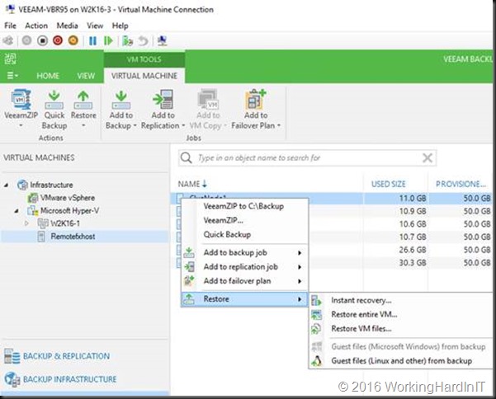Switch to the HOME ribbon tab

[48, 76]
